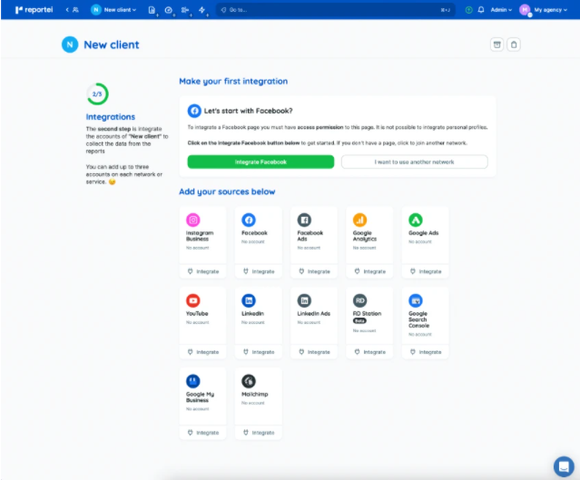Click the Add your sources below heading
580x480 pixels.
(x=227, y=191)
